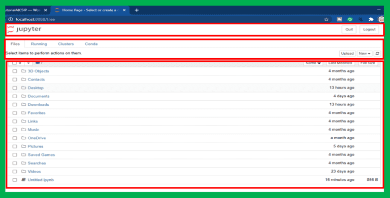Open the Conda tab
Image resolution: width=390 pixels, height=198 pixels.
[x=91, y=44]
